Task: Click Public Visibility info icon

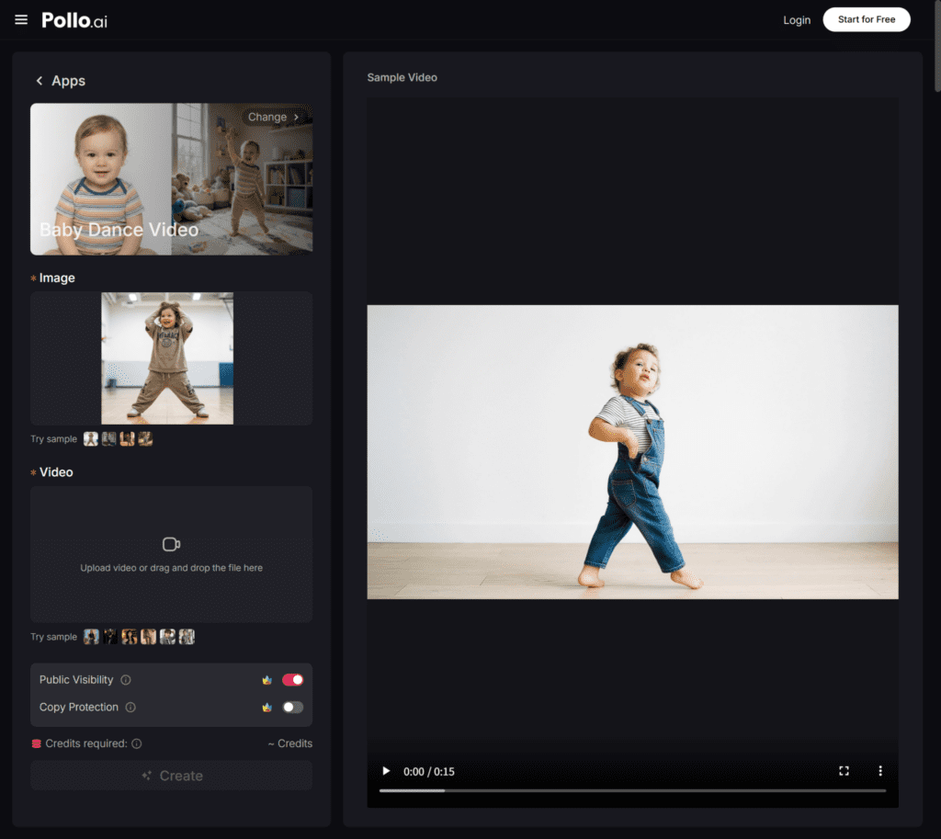Action: click(126, 680)
